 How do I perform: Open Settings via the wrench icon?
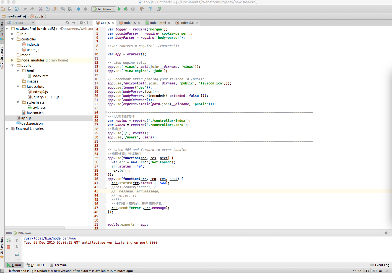coord(142,9)
